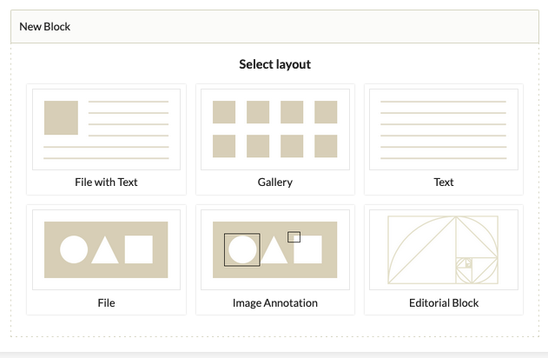The height and width of the screenshot is (358, 548).
Task: Select the File layout shapes icon
Action: [106, 249]
